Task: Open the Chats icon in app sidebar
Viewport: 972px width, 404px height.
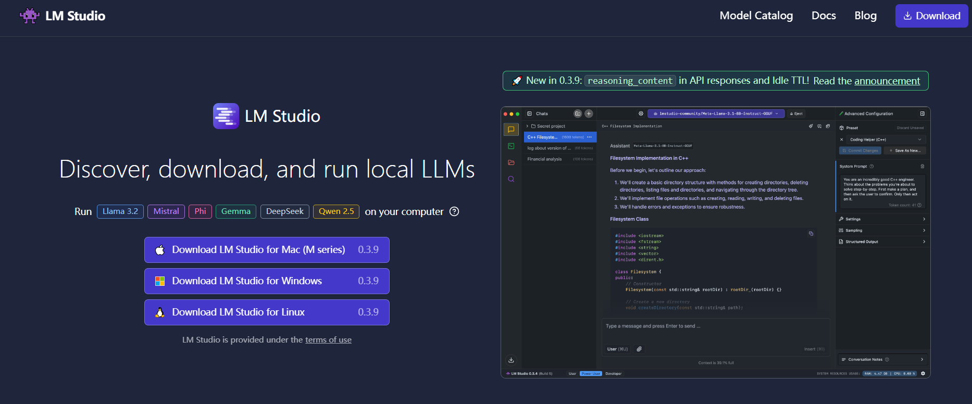Action: [x=511, y=130]
